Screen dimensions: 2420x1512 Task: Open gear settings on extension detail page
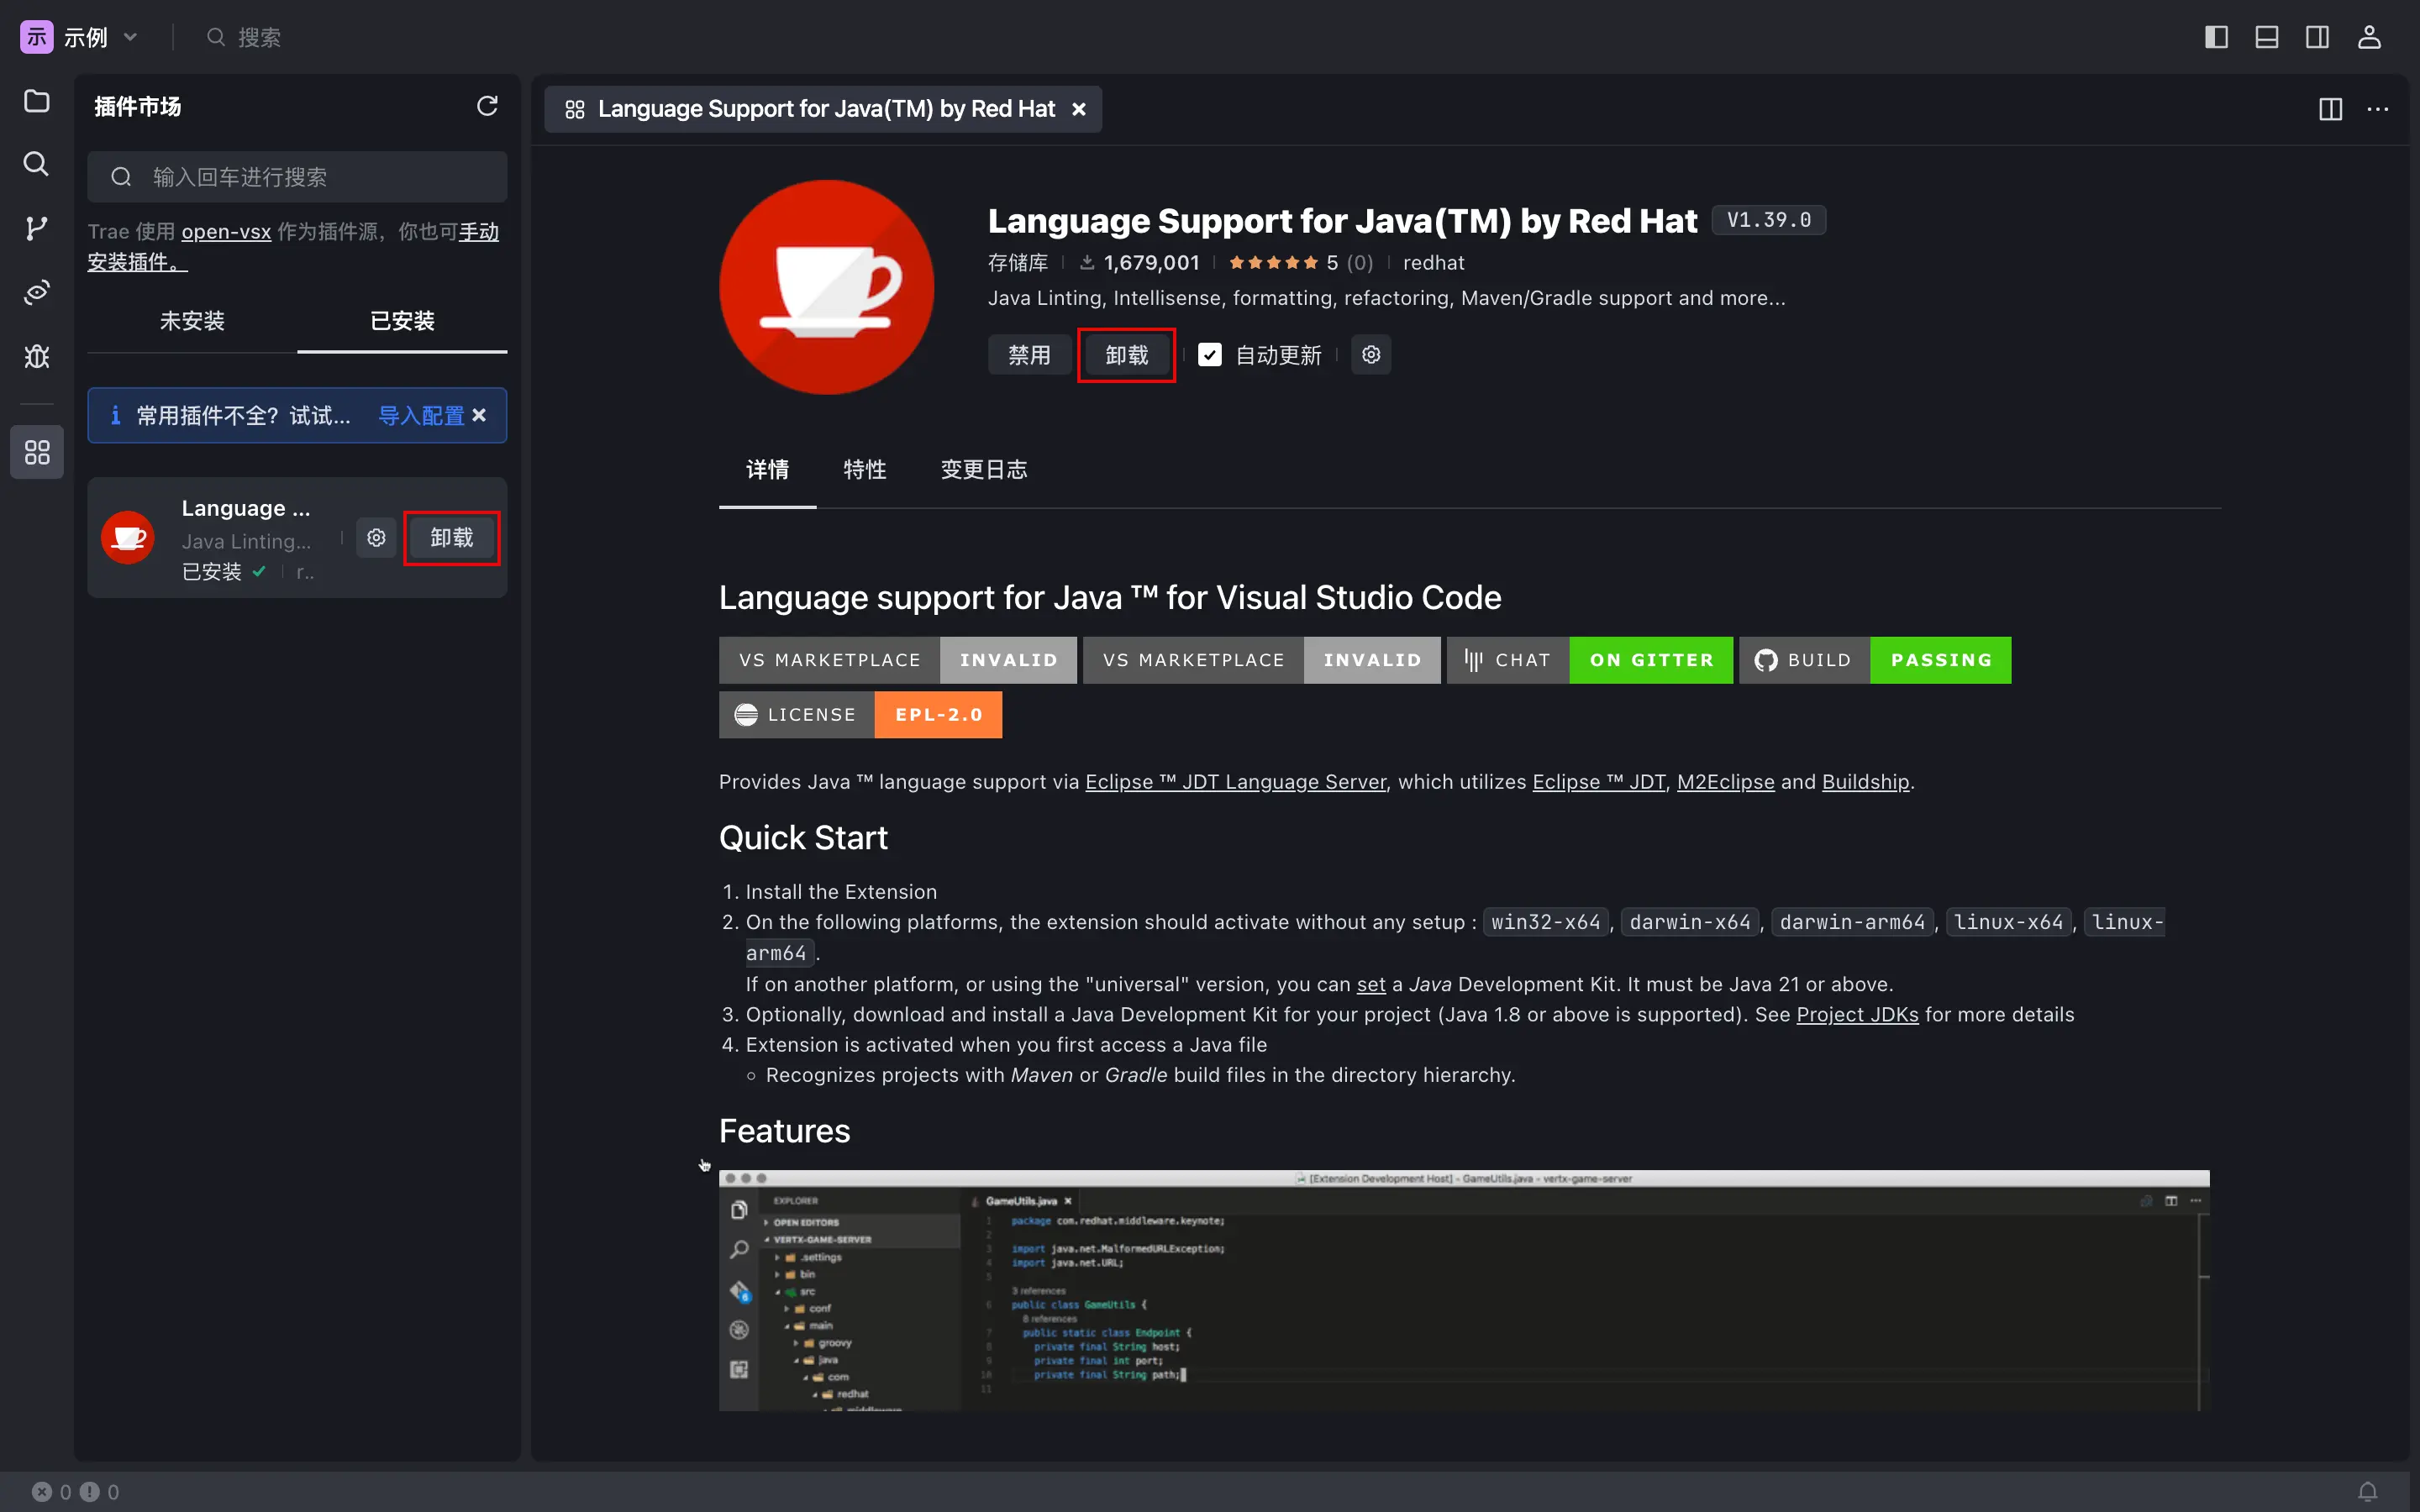[x=1371, y=355]
